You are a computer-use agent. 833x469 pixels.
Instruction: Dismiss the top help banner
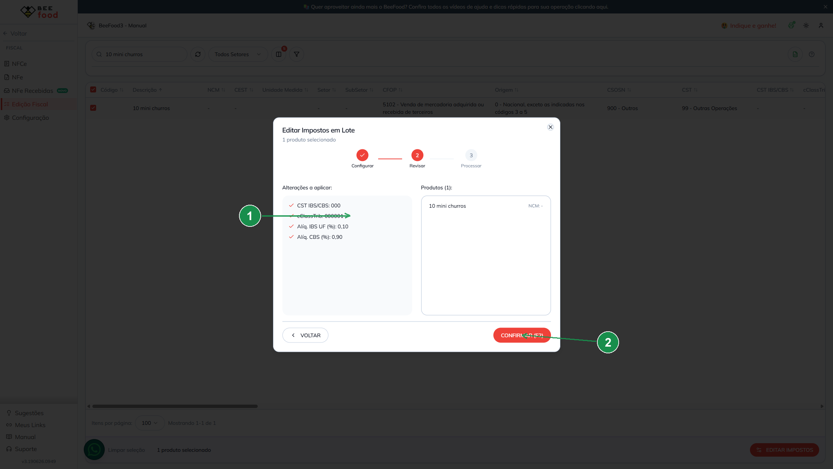826,7
